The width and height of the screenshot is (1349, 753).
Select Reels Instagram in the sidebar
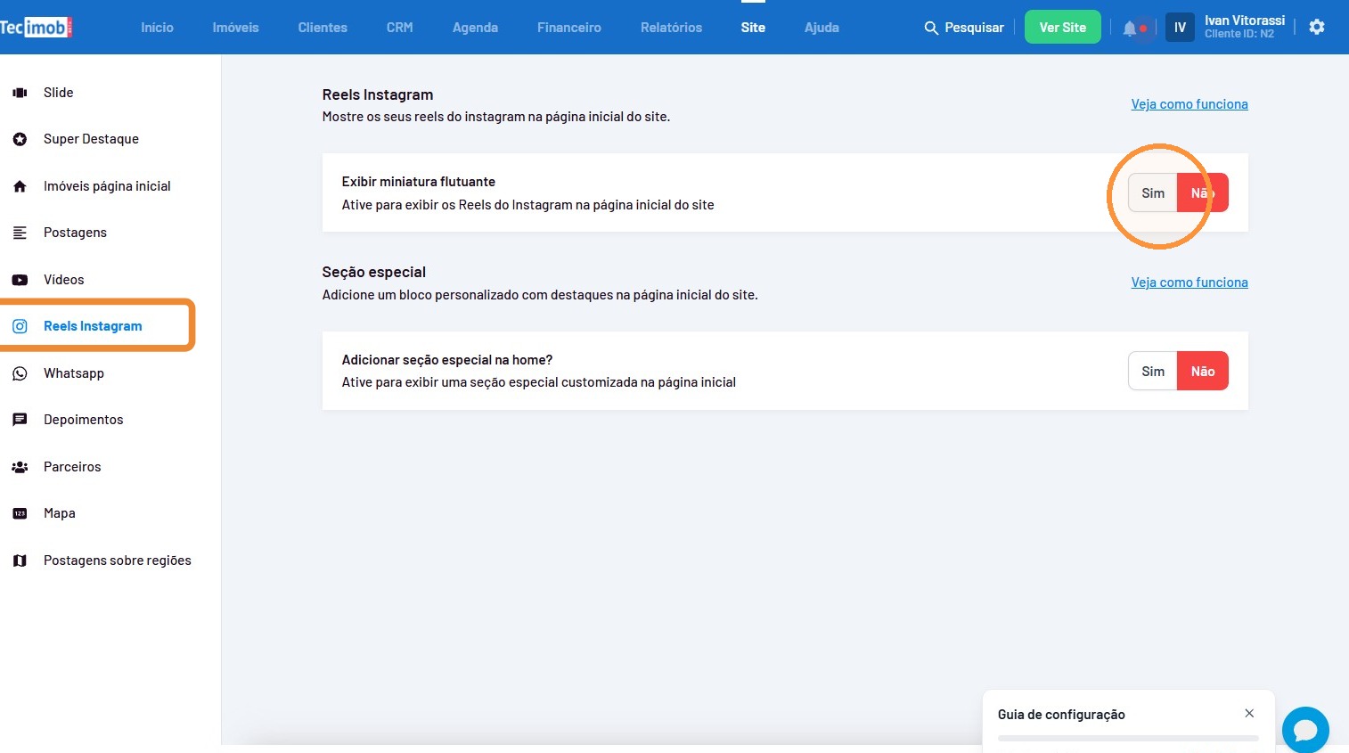(x=93, y=326)
